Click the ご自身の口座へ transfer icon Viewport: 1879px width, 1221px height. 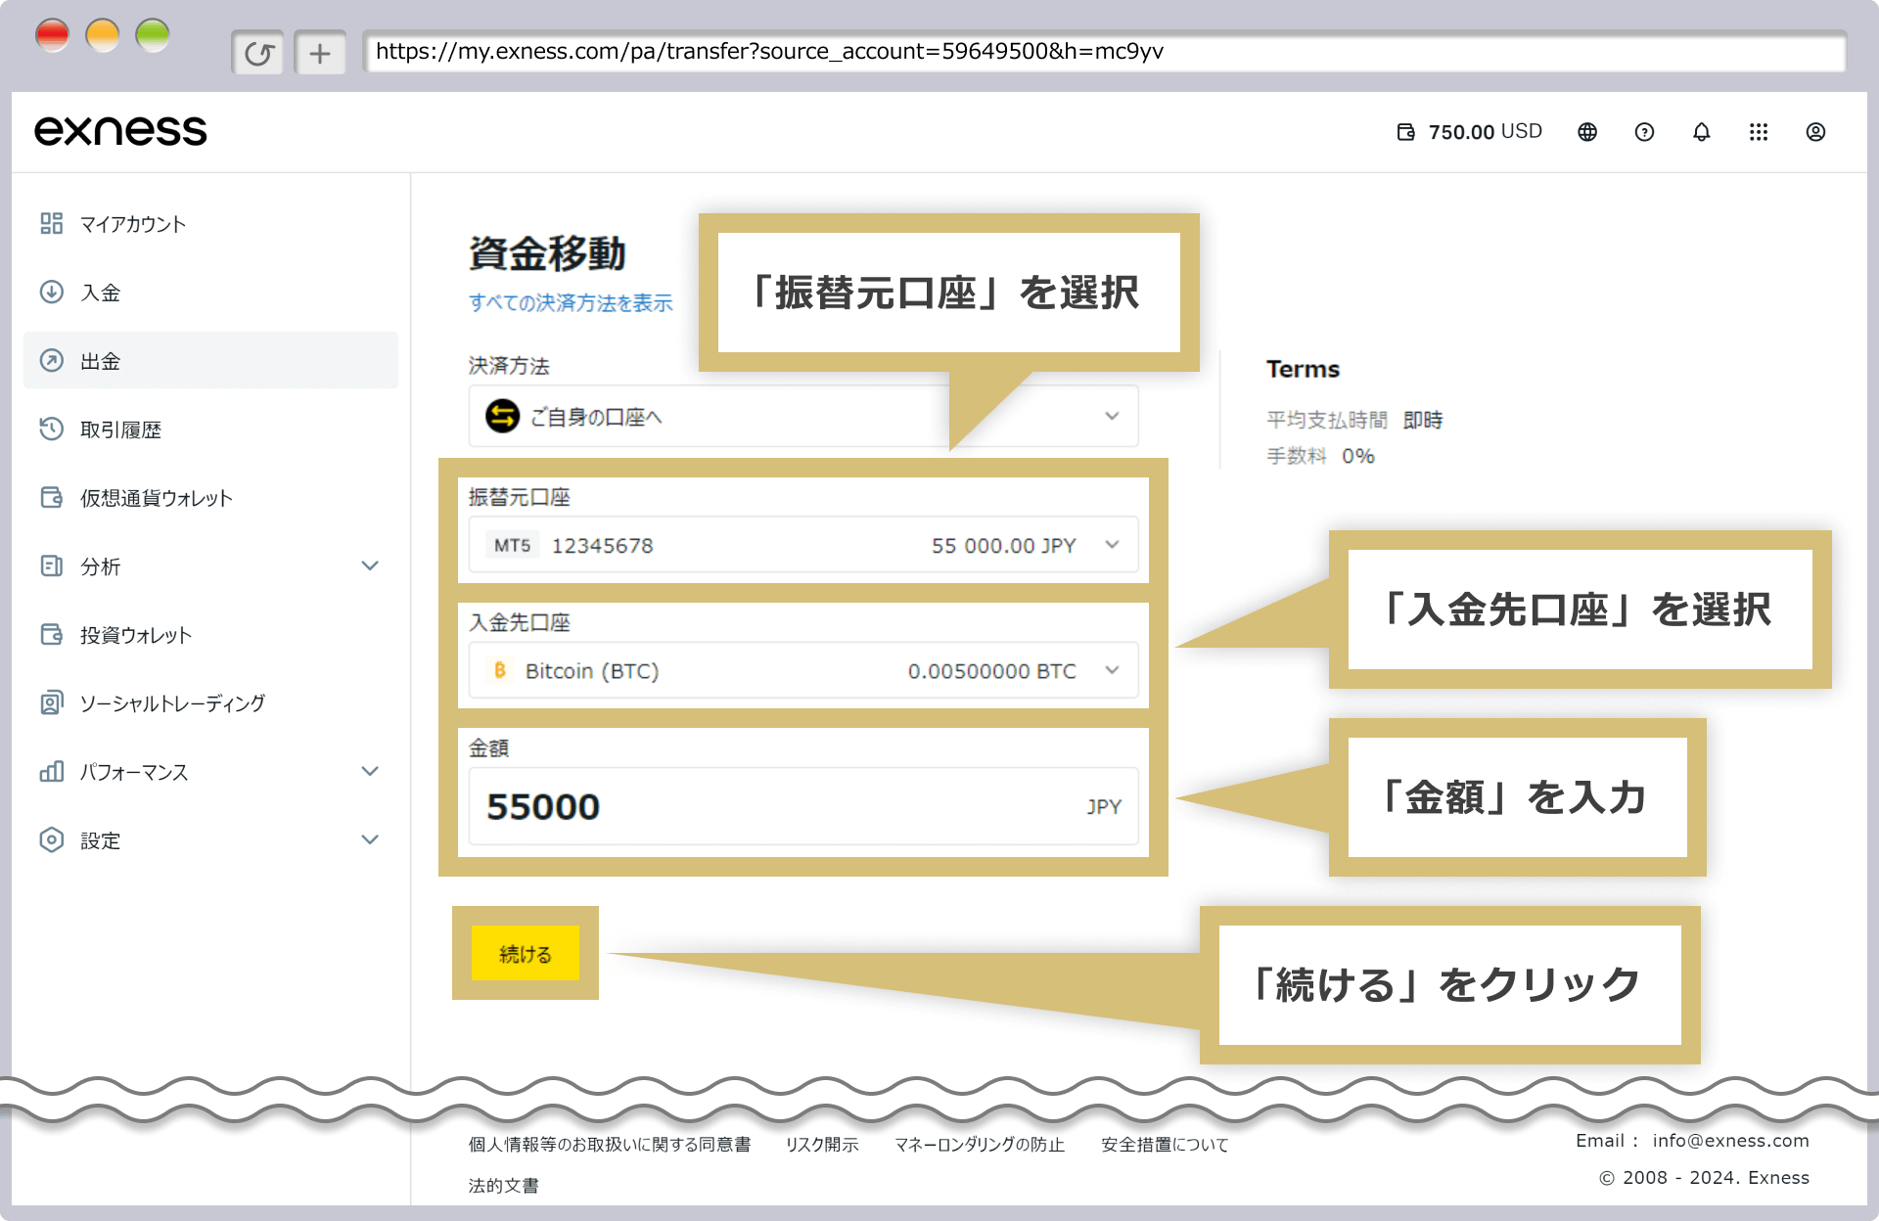click(x=502, y=416)
